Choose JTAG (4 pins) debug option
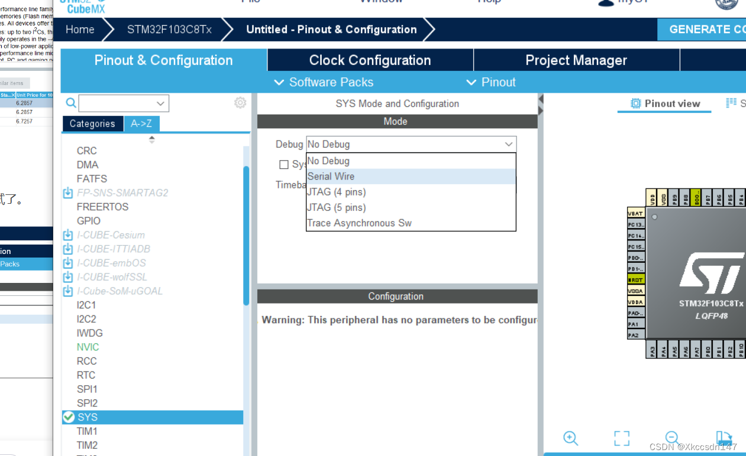746x456 pixels. tap(411, 192)
